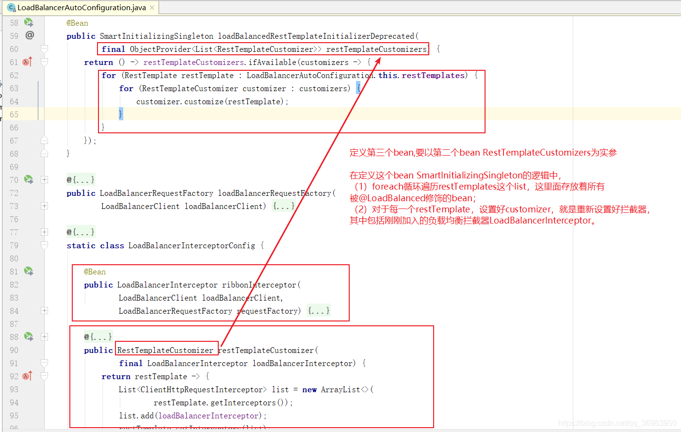Close the LoadBalancerAutoConfiguration.java tab
Image resolution: width=681 pixels, height=432 pixels.
152,8
